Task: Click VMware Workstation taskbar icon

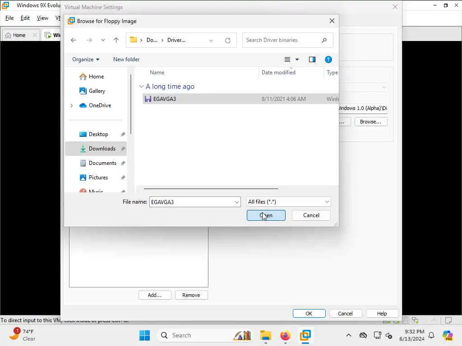Action: tap(305, 335)
